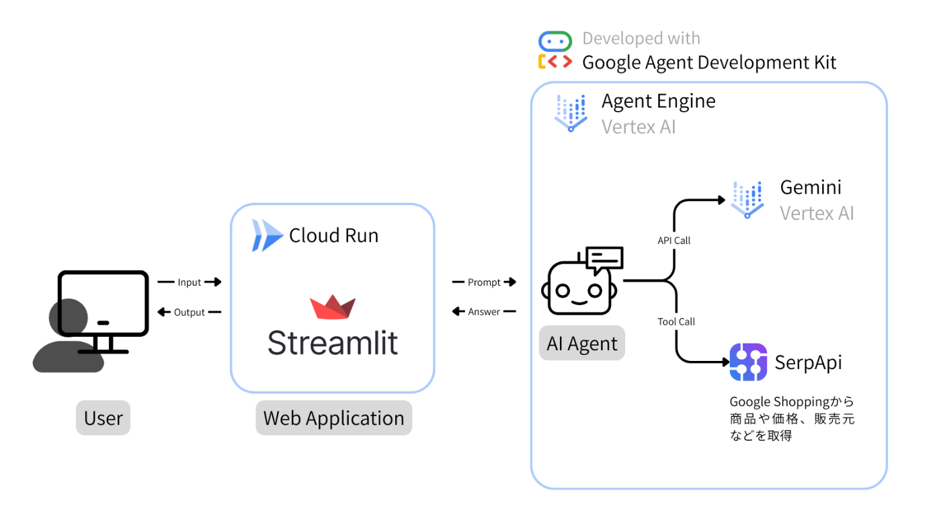
Task: Click the "Output" arrow label
Action: 190,312
